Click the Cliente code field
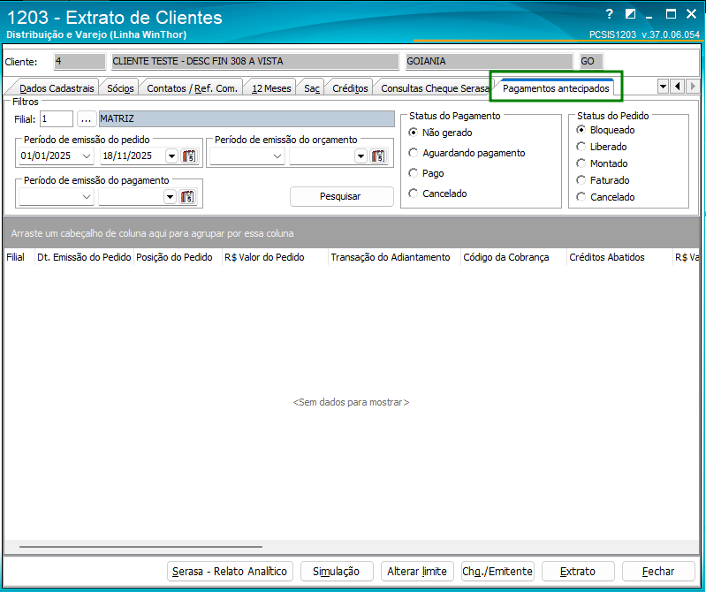Image resolution: width=706 pixels, height=592 pixels. (x=80, y=61)
